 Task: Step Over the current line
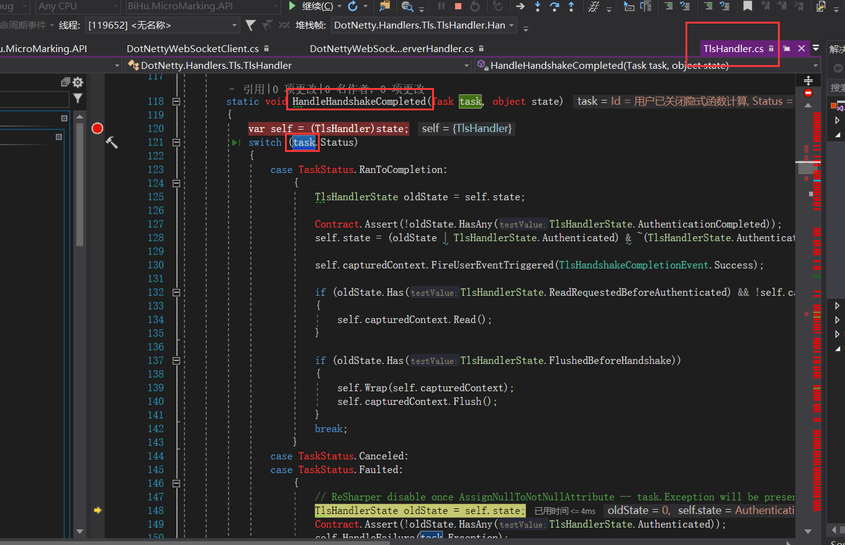click(x=554, y=6)
